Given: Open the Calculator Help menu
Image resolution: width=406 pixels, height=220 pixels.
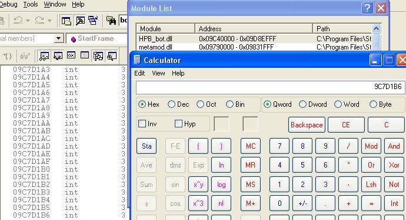Looking at the screenshot, I should point(178,73).
